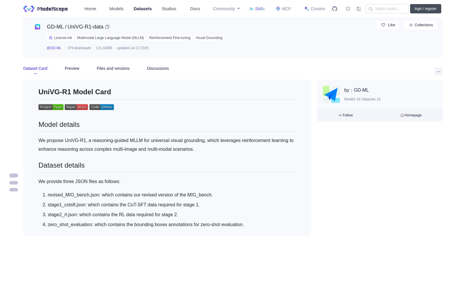Expand the Community dropdown menu

[226, 9]
